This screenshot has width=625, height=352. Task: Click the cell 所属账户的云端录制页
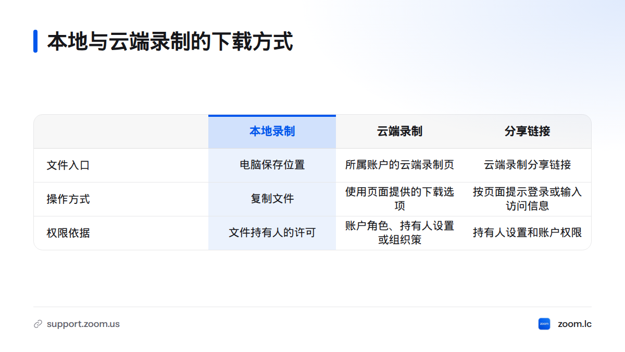click(399, 165)
